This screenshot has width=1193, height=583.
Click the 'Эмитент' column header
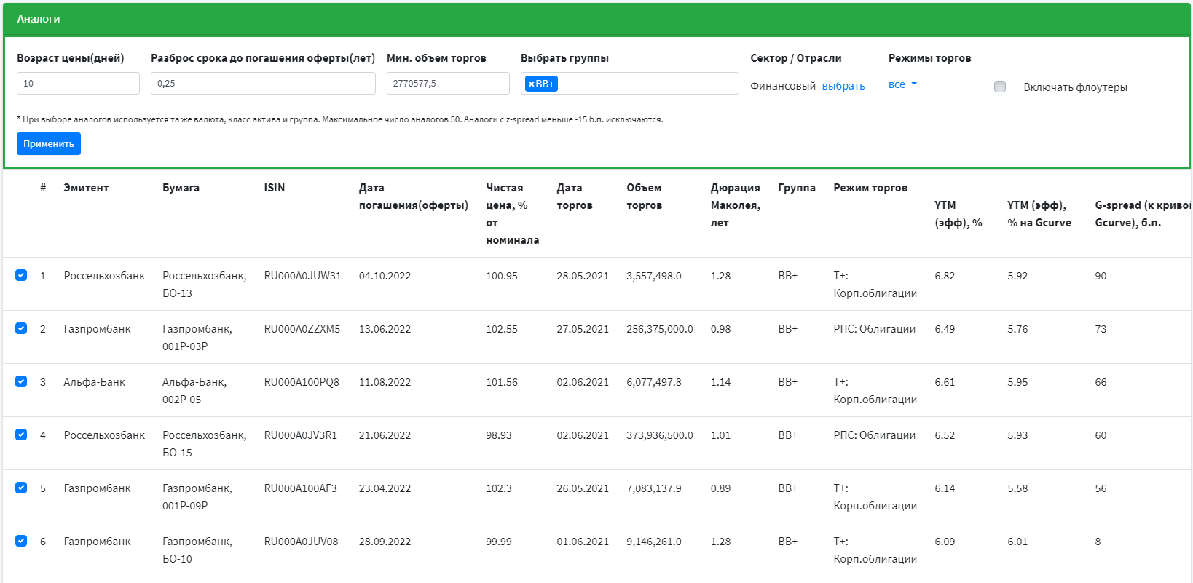[x=86, y=188]
